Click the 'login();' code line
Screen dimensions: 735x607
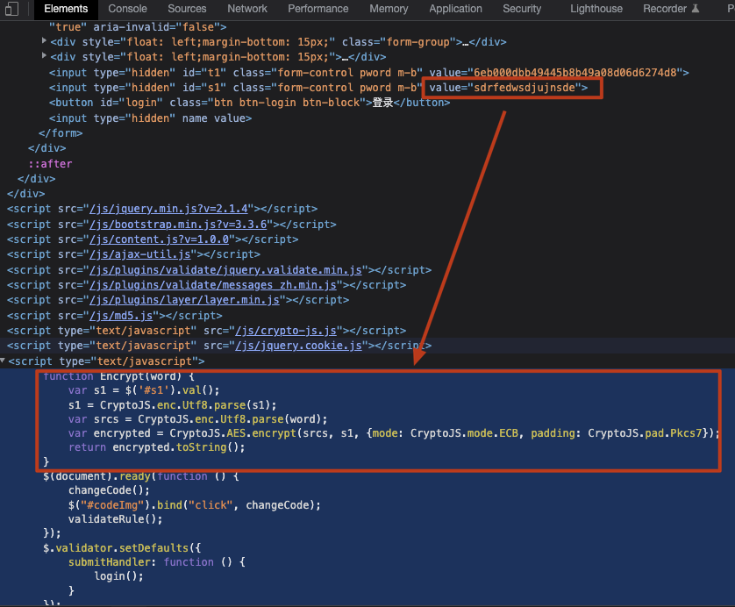(118, 576)
